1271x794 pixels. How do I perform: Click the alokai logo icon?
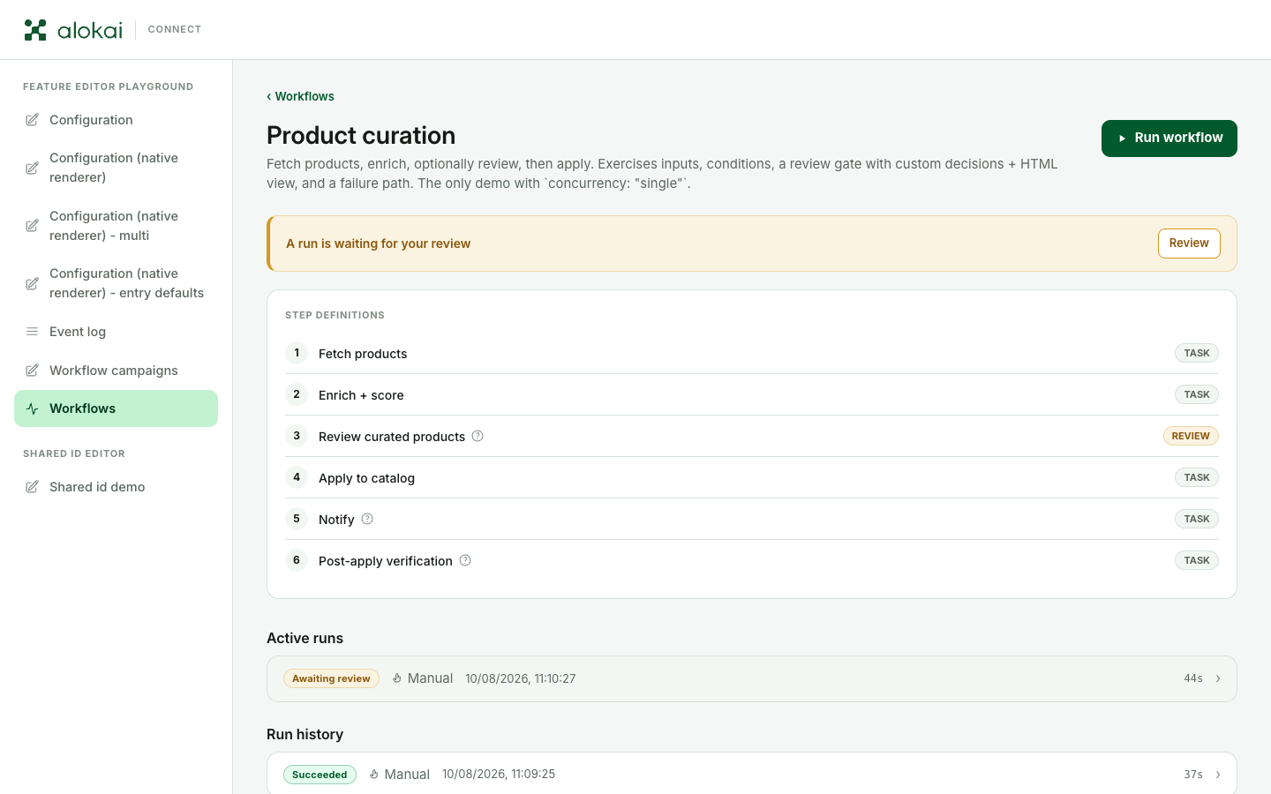click(x=34, y=30)
